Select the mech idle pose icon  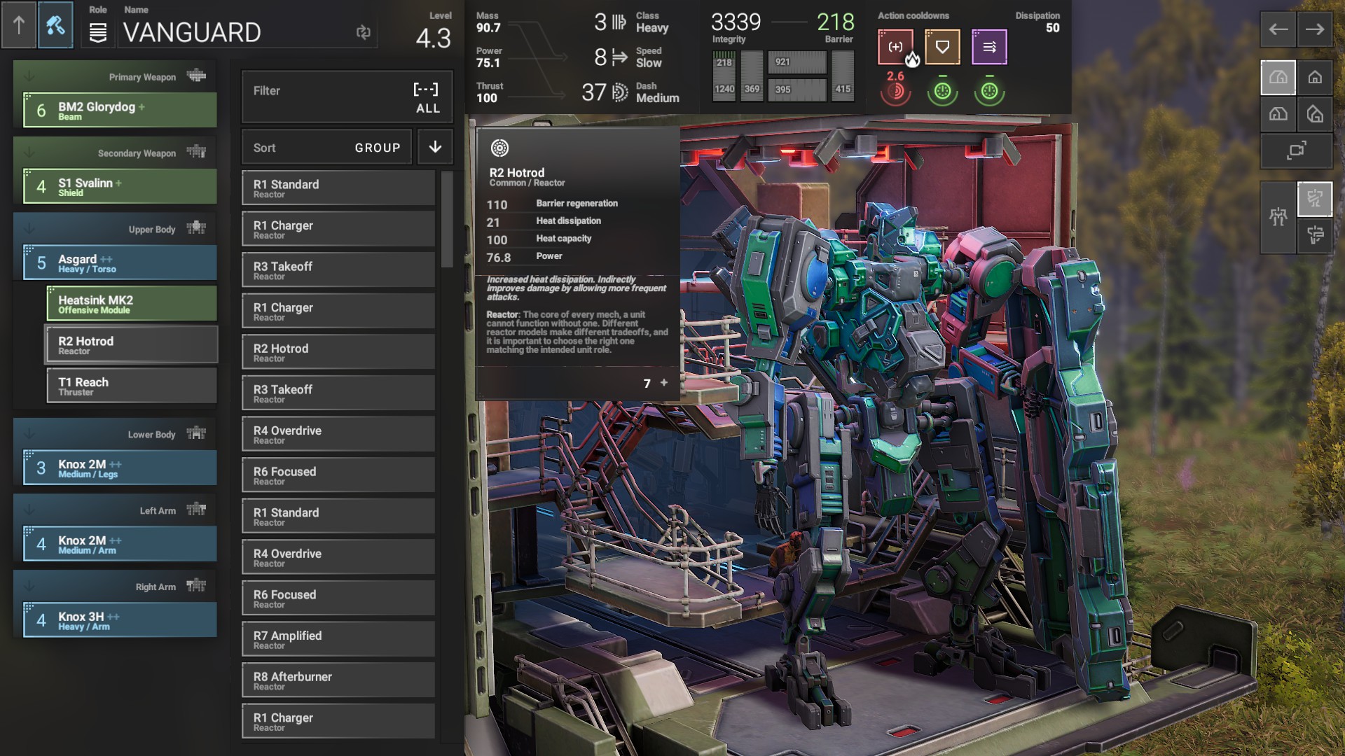pos(1278,217)
